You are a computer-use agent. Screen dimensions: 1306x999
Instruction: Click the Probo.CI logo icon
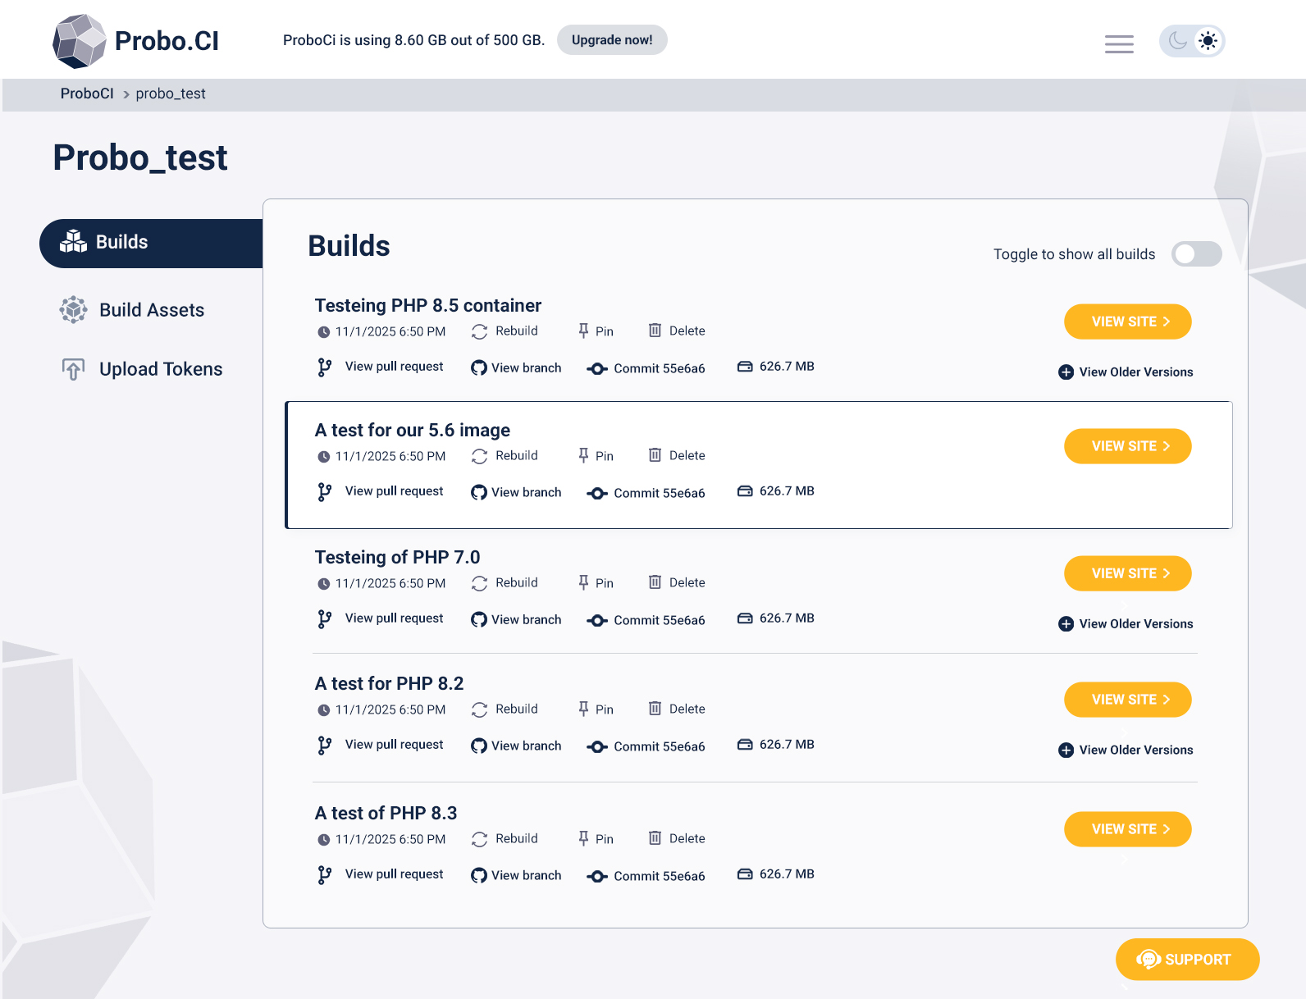(80, 41)
